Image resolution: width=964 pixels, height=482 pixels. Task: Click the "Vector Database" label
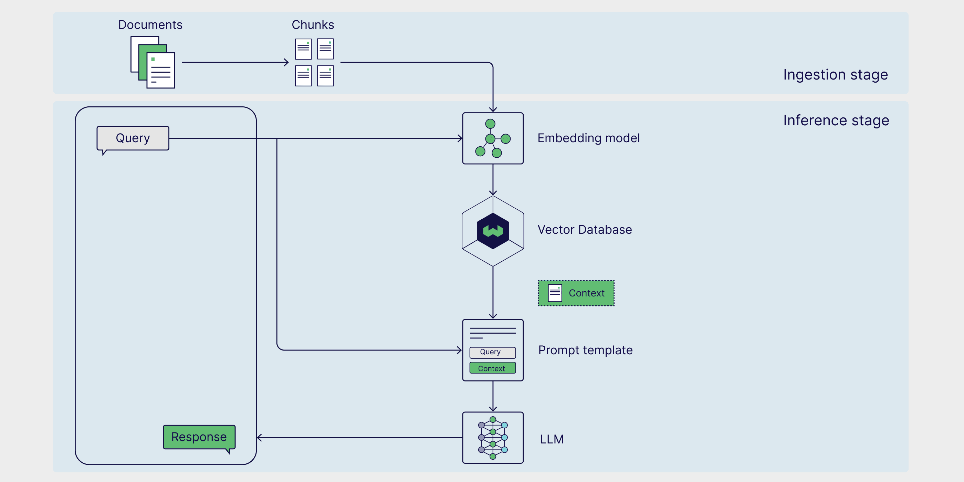[x=585, y=230]
